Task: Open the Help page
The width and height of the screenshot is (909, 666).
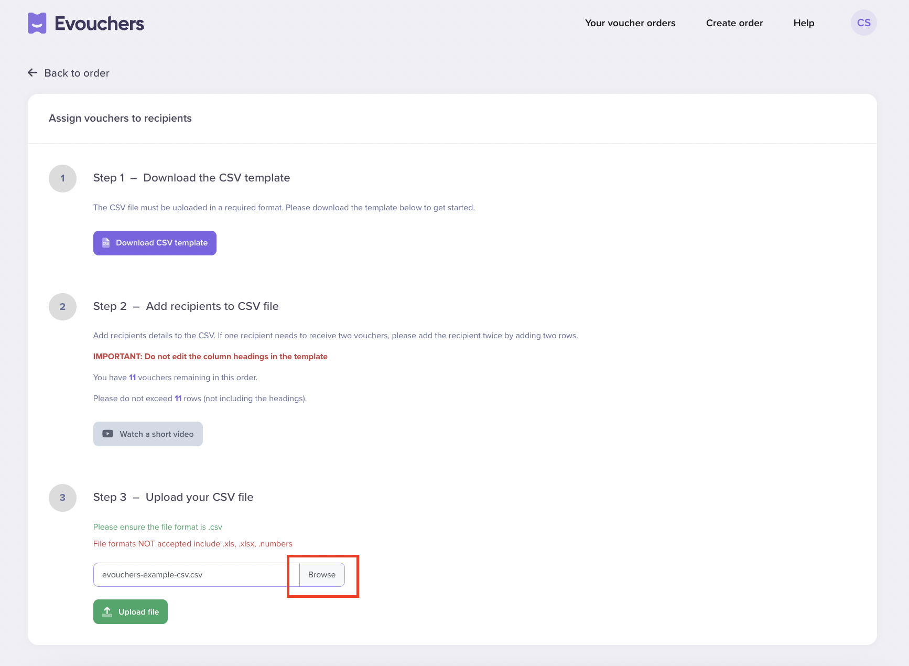Action: coord(804,23)
